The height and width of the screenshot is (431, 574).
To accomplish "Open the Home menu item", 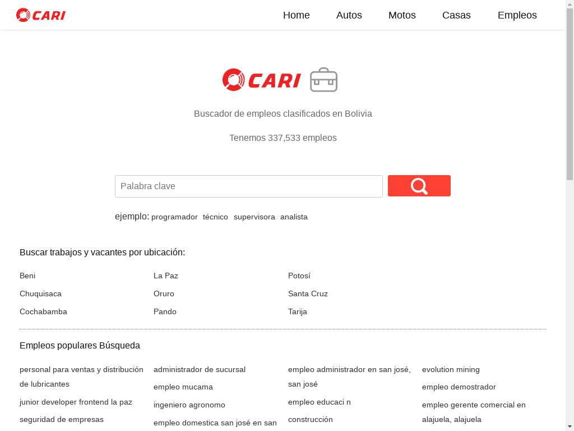I will tap(296, 15).
